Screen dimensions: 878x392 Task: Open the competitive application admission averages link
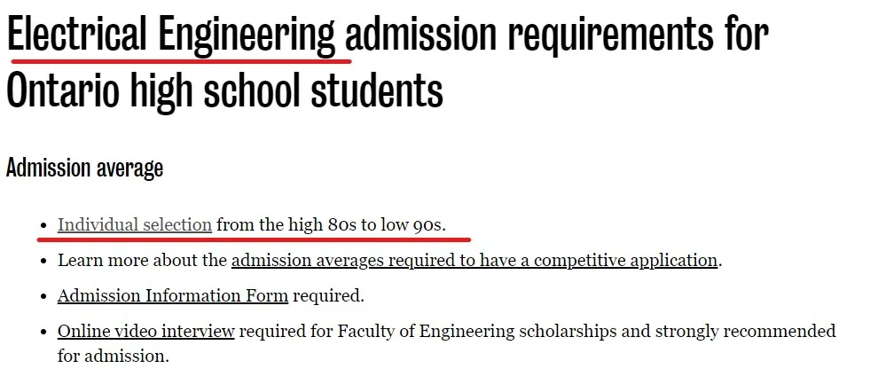(474, 261)
